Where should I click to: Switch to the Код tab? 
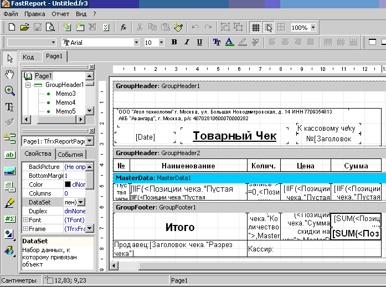pyautogui.click(x=28, y=57)
